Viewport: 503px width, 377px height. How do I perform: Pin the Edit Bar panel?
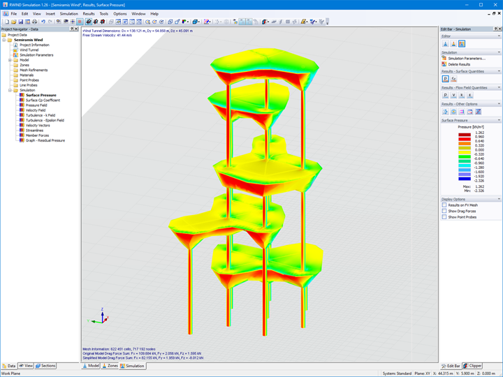pos(495,29)
